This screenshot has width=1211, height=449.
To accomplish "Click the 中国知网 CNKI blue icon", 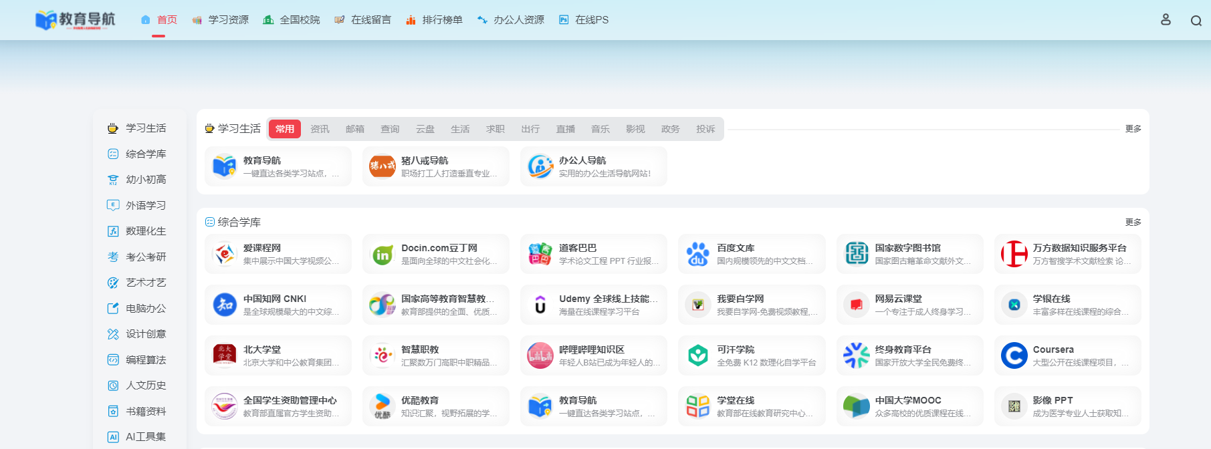I will click(225, 305).
